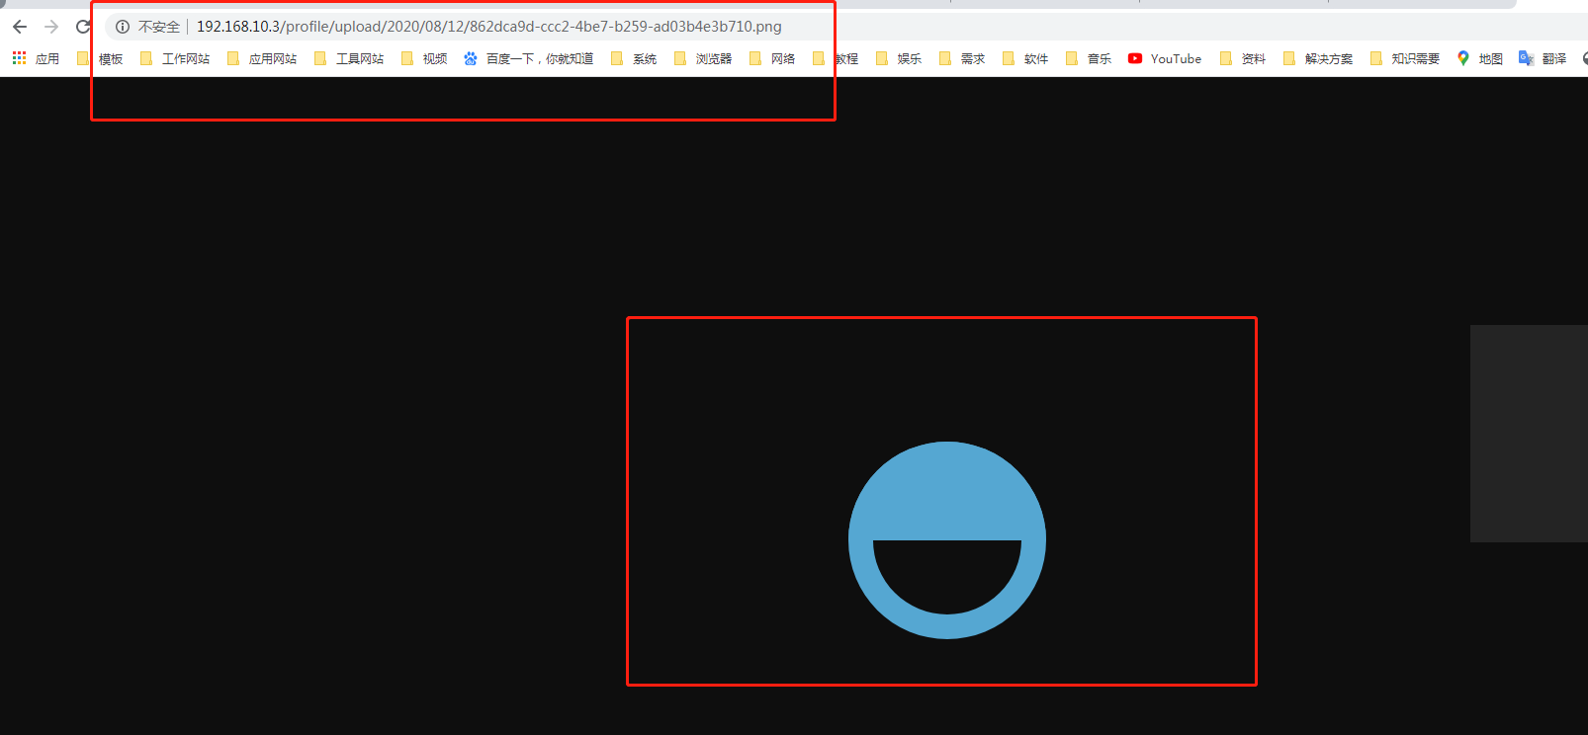Screen dimensions: 1588x735
Task: Open the 教程 bookmark folder
Action: tap(836, 59)
